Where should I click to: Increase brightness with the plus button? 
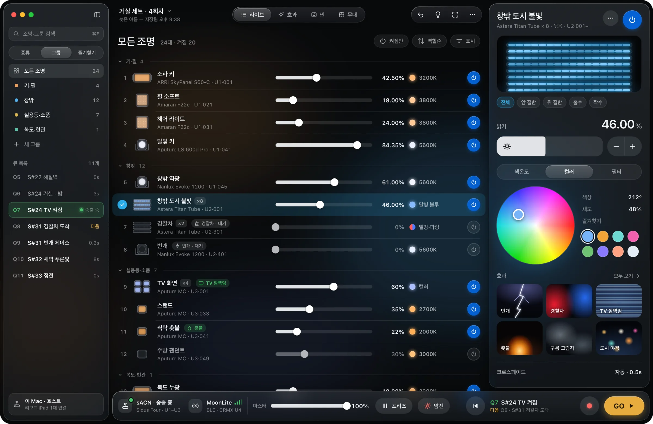(633, 146)
